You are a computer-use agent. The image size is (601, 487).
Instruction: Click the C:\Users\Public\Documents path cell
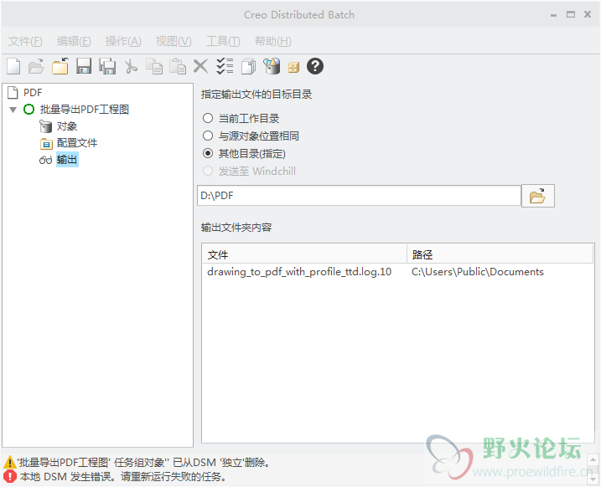click(478, 272)
